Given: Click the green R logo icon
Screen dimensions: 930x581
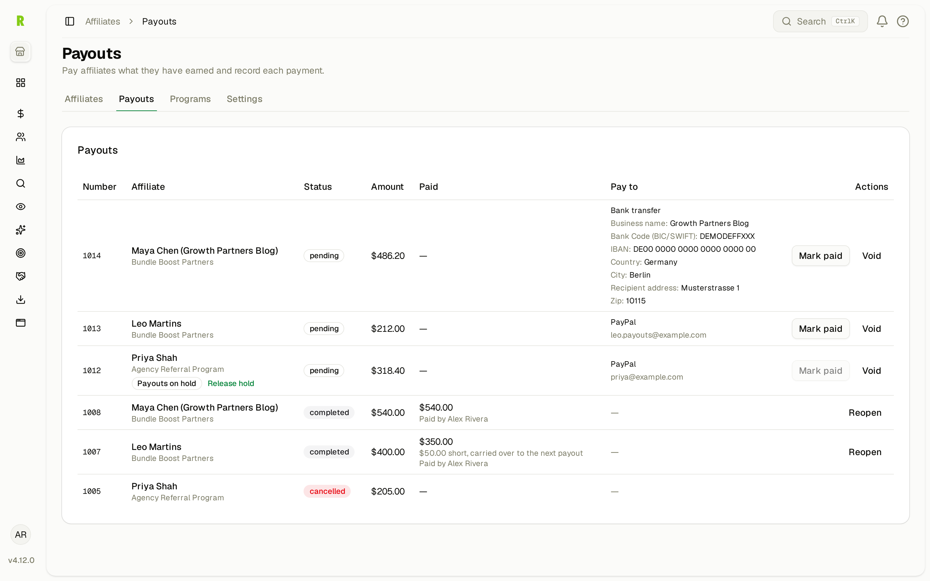Looking at the screenshot, I should pyautogui.click(x=21, y=21).
